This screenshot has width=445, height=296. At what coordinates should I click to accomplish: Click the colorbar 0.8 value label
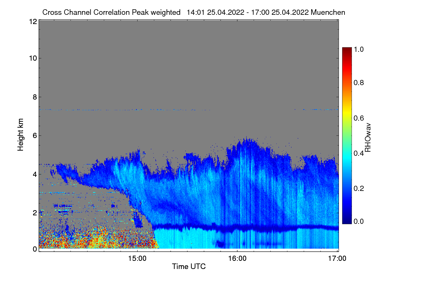click(x=359, y=83)
